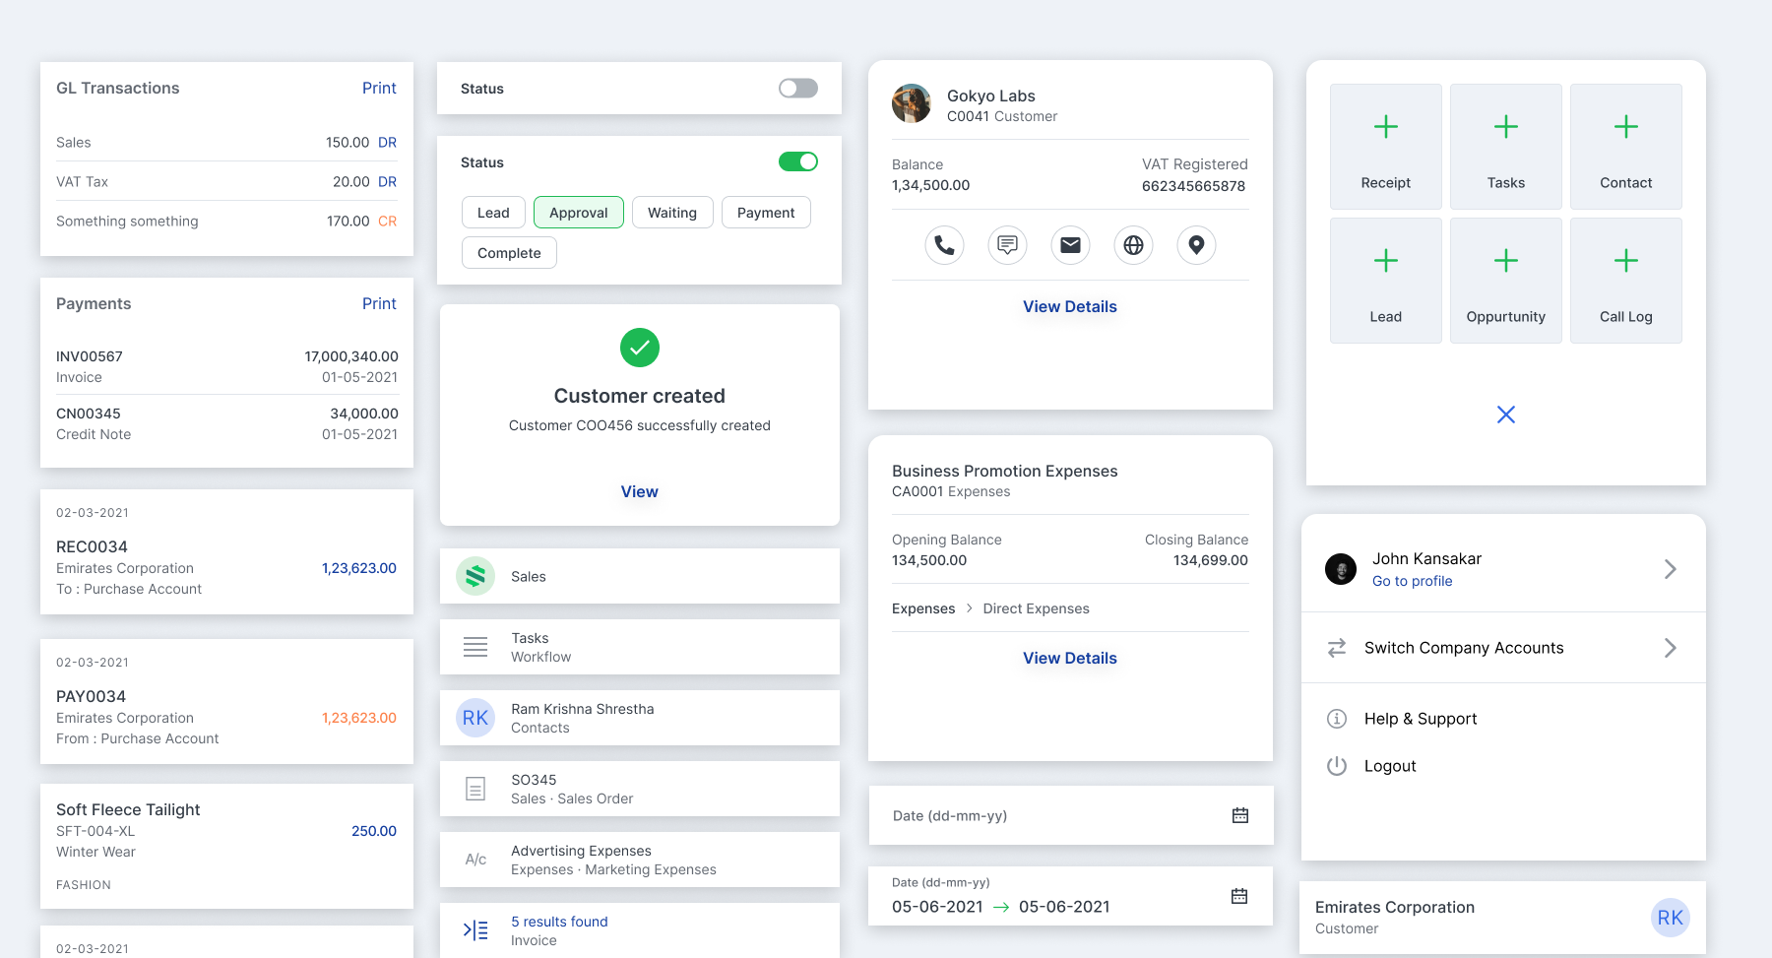1772x958 pixels.
Task: Add a new Call Log tile
Action: click(1626, 281)
